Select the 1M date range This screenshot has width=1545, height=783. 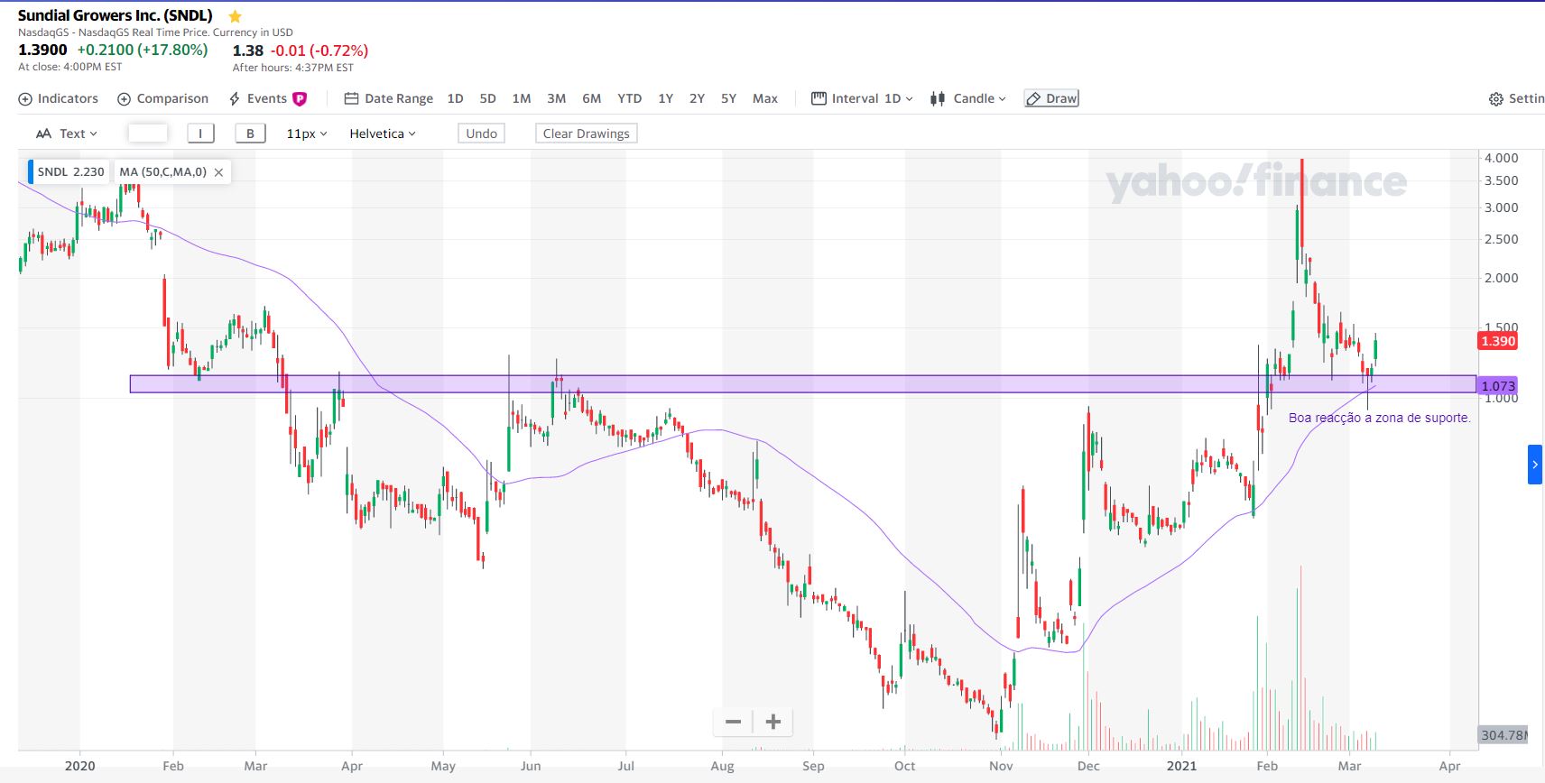(x=522, y=98)
